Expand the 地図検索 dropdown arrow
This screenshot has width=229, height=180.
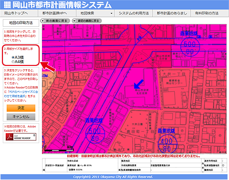click(x=111, y=13)
